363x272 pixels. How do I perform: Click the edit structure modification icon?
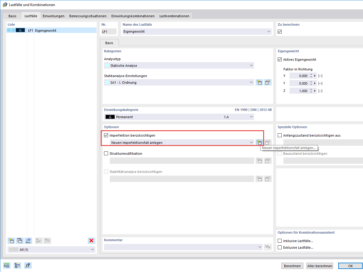point(268,160)
